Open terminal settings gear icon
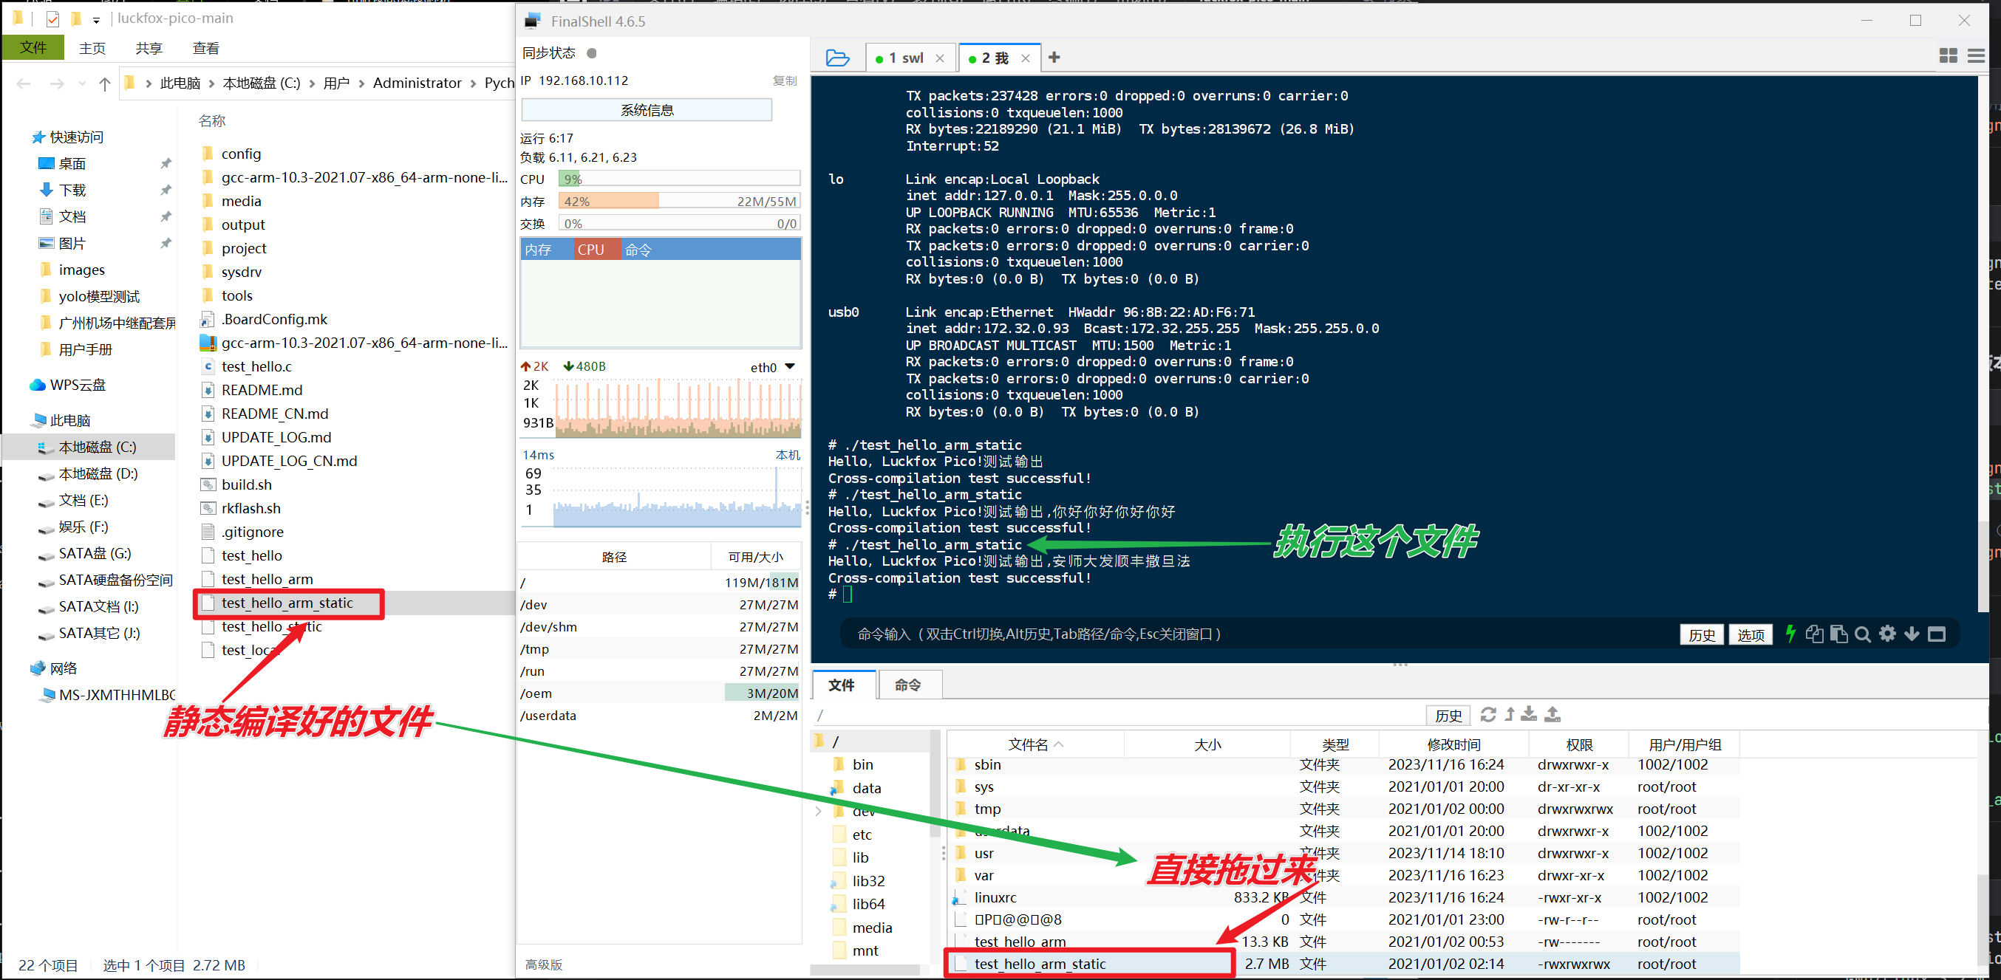Screen dimensions: 2001x980 pyautogui.click(x=1886, y=634)
